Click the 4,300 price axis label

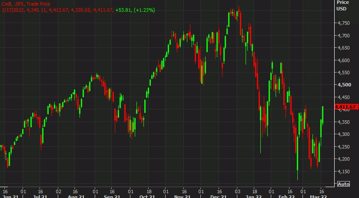[343, 134]
